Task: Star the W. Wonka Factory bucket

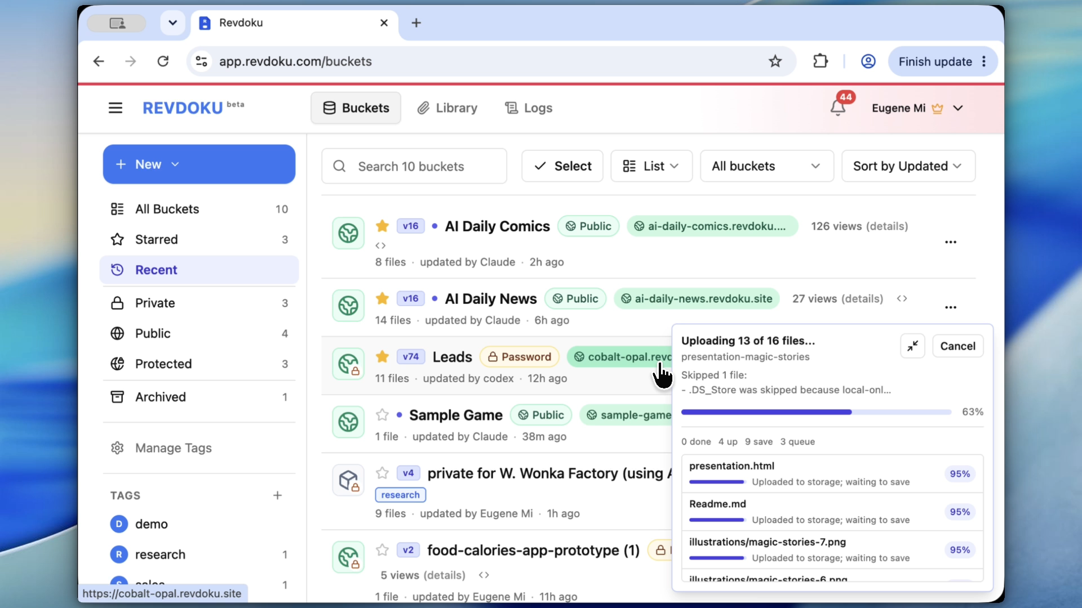Action: pos(382,473)
